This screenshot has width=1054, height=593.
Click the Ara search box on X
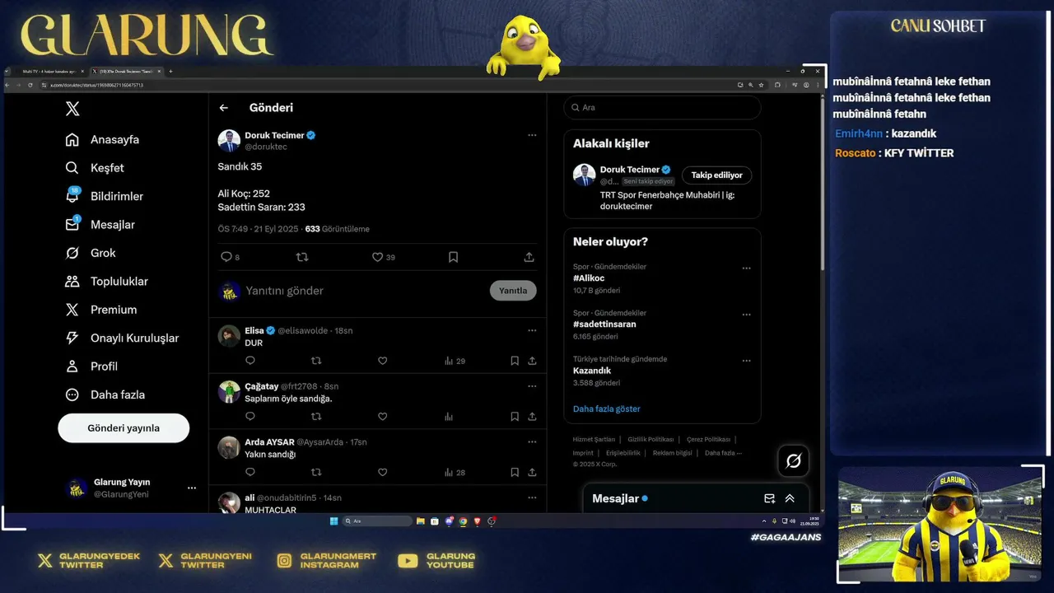(662, 108)
